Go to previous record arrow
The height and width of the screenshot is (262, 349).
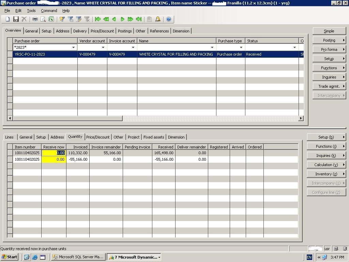[114, 19]
